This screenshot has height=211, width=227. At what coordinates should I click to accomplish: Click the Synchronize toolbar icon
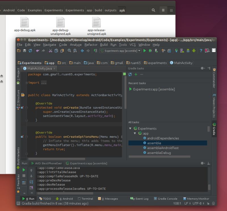pyautogui.click(x=30, y=51)
